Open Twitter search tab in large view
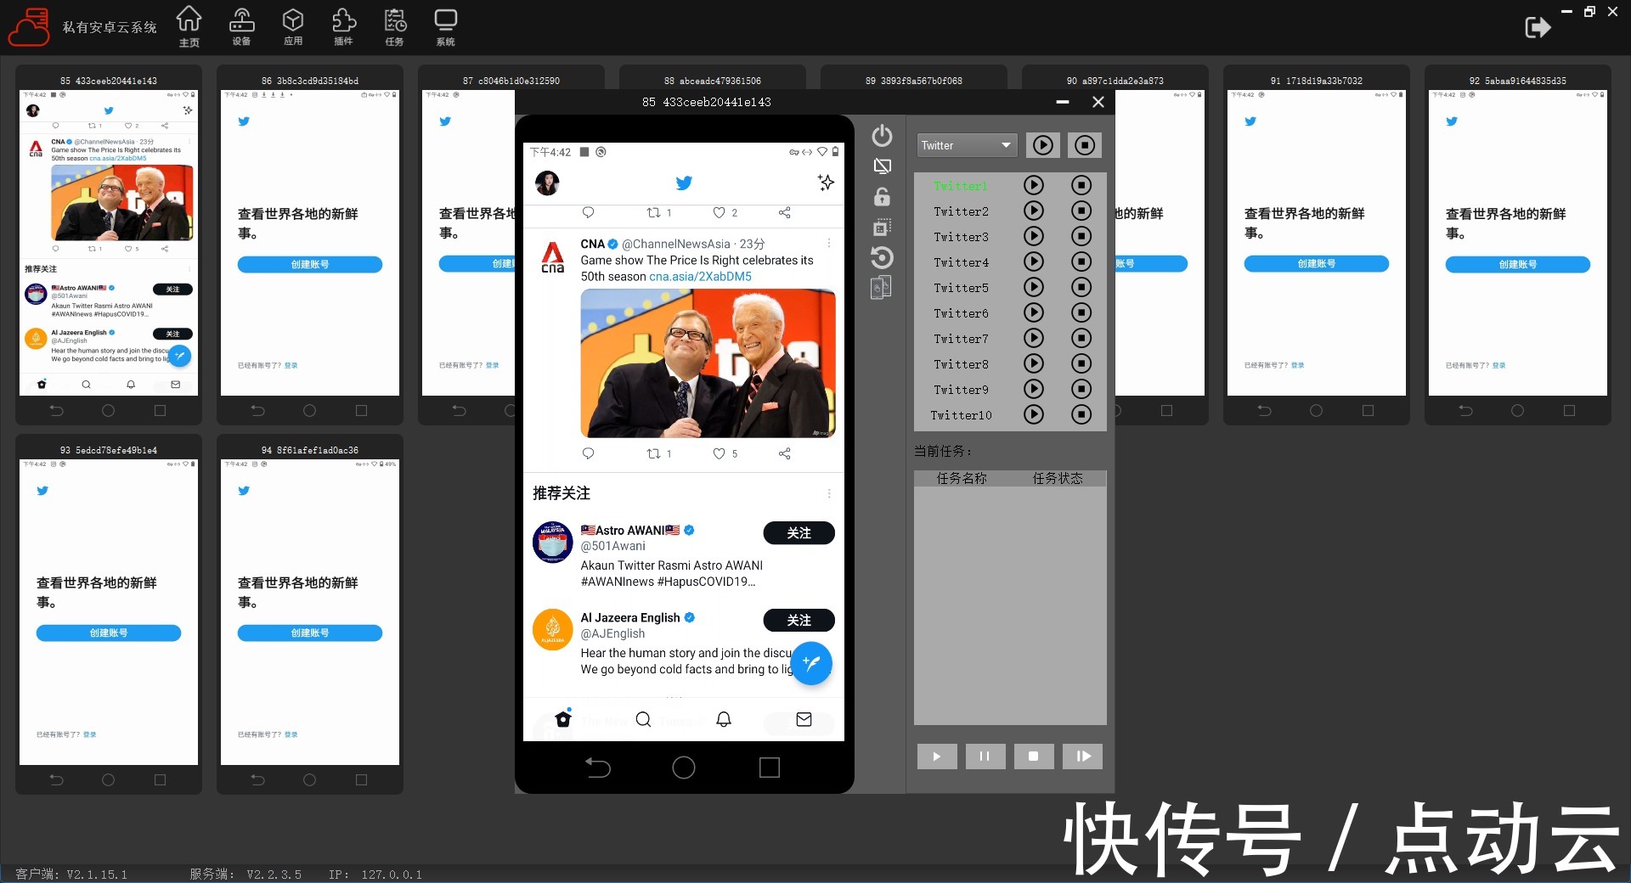Screen dimensions: 1631x883 pyautogui.click(x=643, y=720)
